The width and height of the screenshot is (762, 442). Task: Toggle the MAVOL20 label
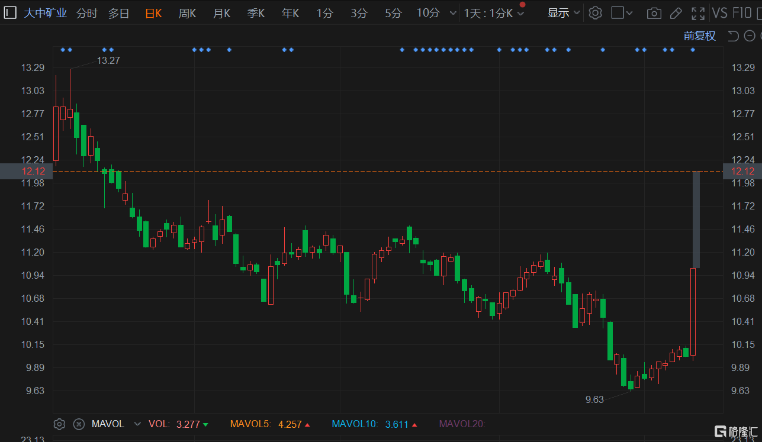(x=462, y=424)
